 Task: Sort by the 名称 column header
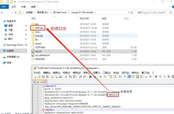pyautogui.click(x=33, y=18)
